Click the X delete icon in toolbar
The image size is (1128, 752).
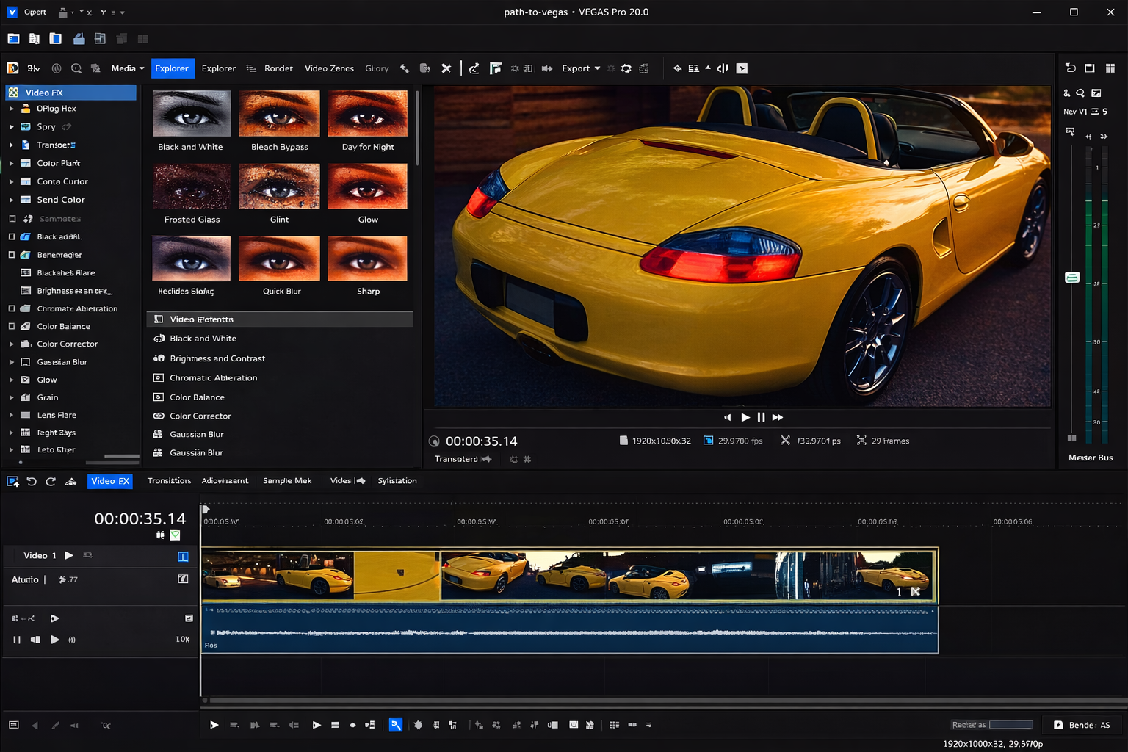pos(446,68)
